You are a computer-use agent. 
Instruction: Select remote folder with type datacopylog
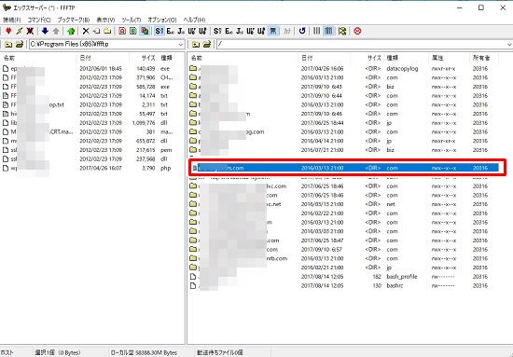(x=344, y=69)
